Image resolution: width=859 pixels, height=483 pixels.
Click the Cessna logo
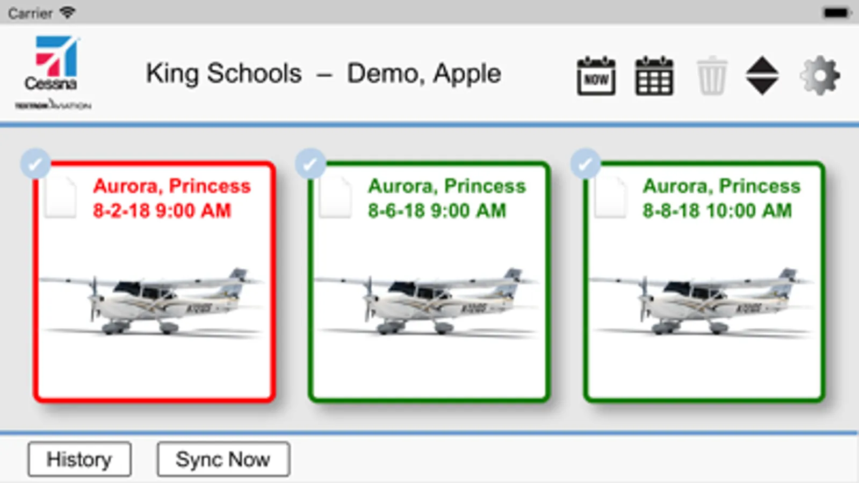(x=53, y=72)
